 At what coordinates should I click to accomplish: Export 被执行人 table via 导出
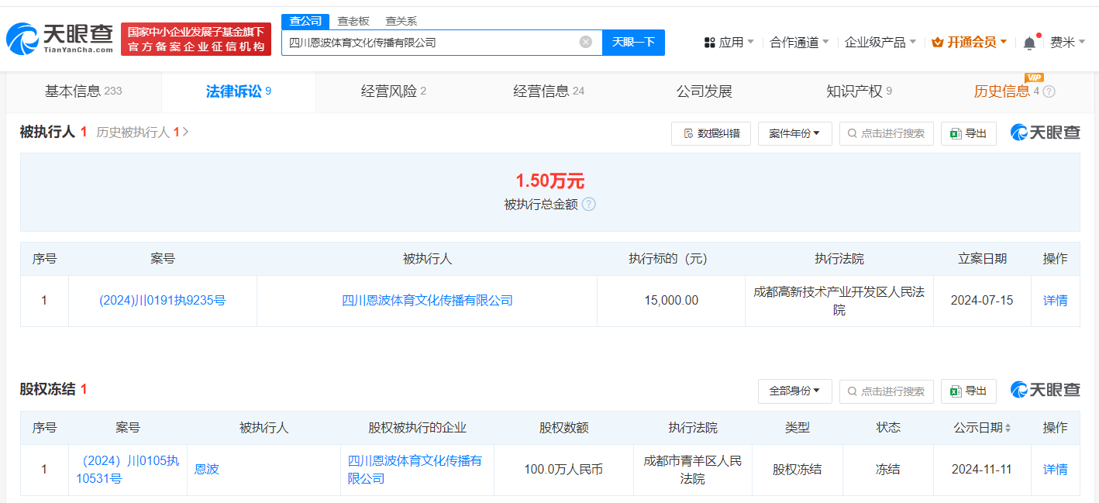coord(968,133)
